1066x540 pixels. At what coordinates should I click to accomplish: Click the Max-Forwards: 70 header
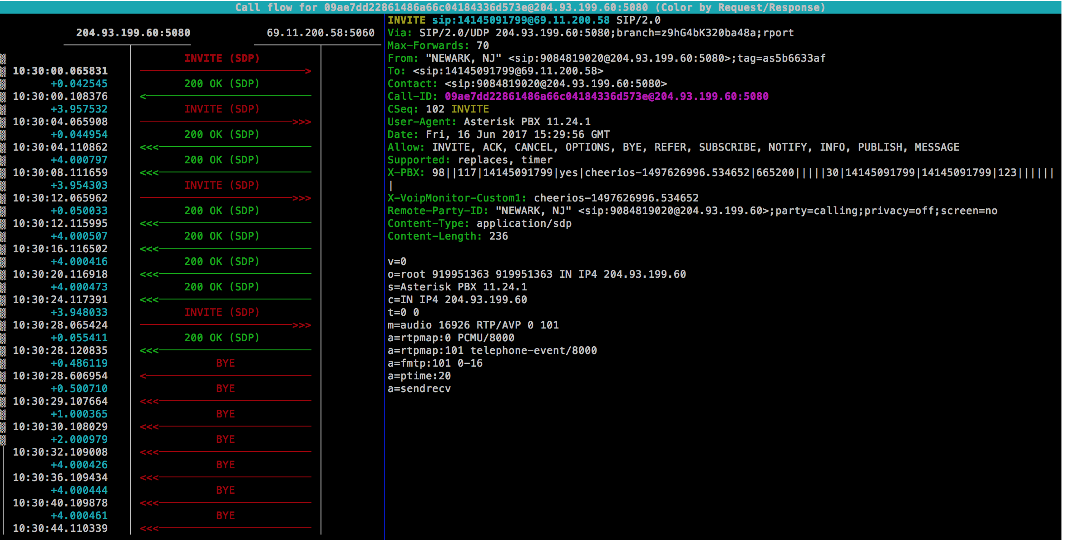(x=438, y=45)
